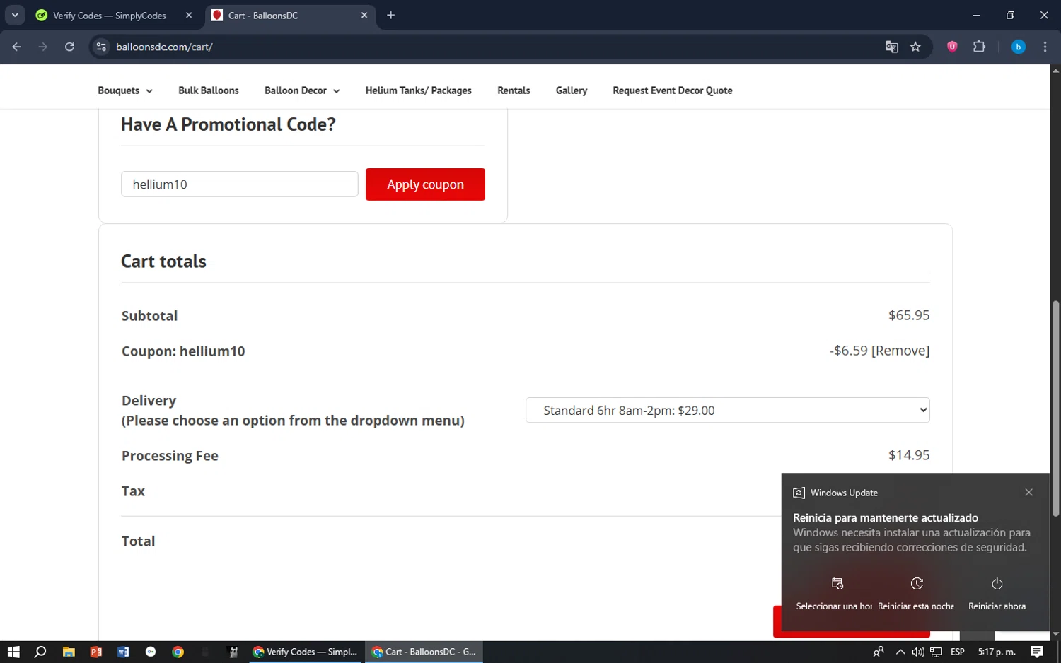The image size is (1061, 663).
Task: Go to Helium Tanks/ Packages
Action: point(419,90)
